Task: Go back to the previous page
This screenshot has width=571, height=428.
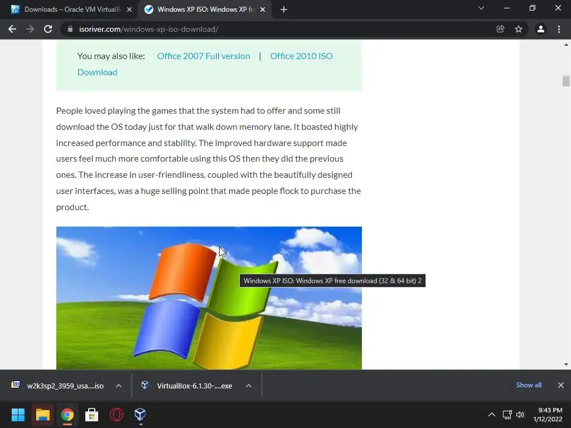Action: tap(12, 29)
